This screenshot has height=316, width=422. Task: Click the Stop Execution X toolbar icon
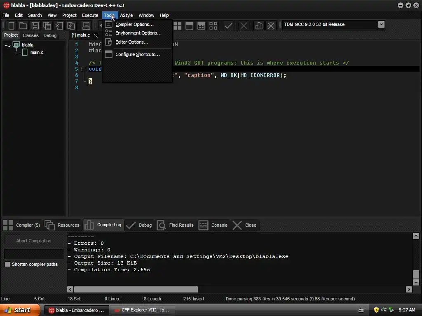click(x=244, y=26)
